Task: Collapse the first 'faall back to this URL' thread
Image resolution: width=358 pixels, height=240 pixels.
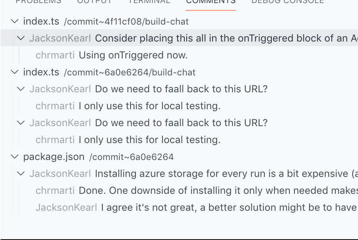Action: pos(20,89)
